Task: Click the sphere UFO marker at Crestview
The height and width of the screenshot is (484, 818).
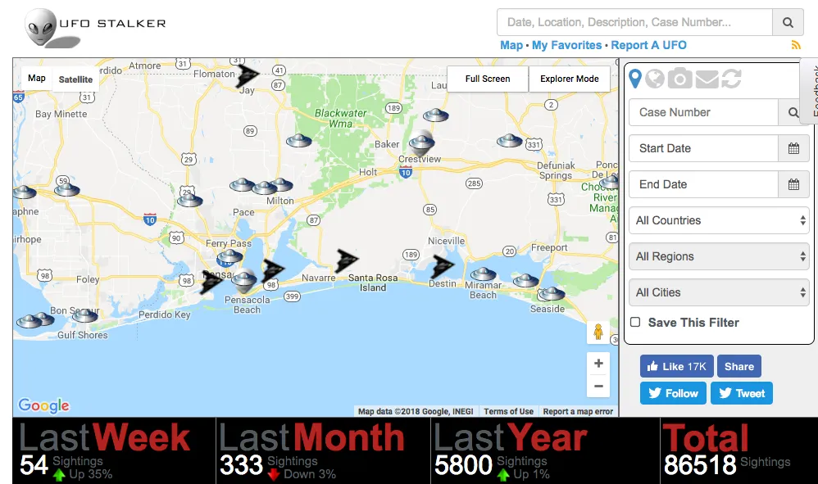Action: (x=421, y=141)
